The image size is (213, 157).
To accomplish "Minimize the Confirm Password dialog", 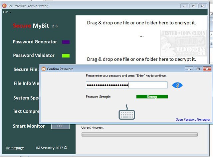I will 189,69.
